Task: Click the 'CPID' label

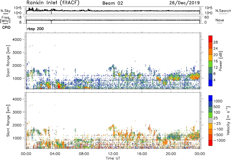Action: [6, 27]
